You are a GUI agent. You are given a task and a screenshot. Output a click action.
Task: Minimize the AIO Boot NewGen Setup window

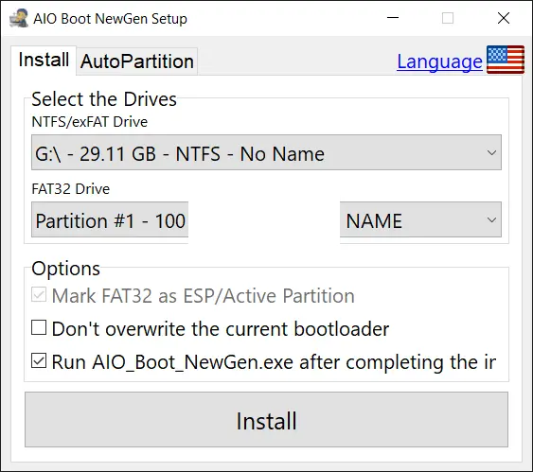point(393,18)
